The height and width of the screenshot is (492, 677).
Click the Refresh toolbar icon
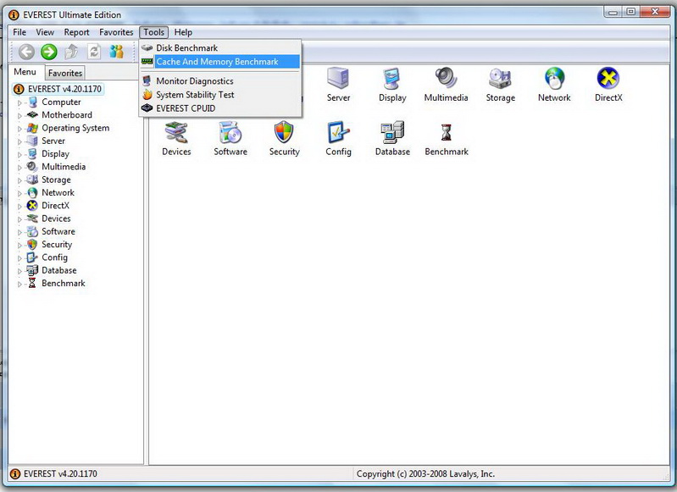click(94, 53)
